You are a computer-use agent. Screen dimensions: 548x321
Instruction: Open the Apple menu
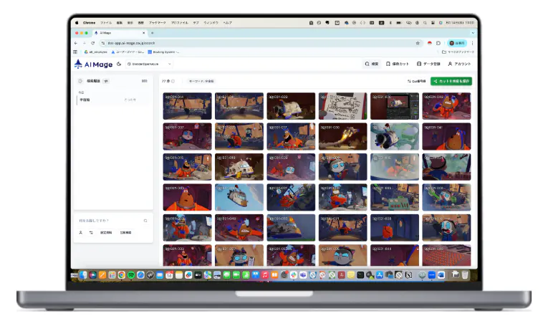coord(77,23)
